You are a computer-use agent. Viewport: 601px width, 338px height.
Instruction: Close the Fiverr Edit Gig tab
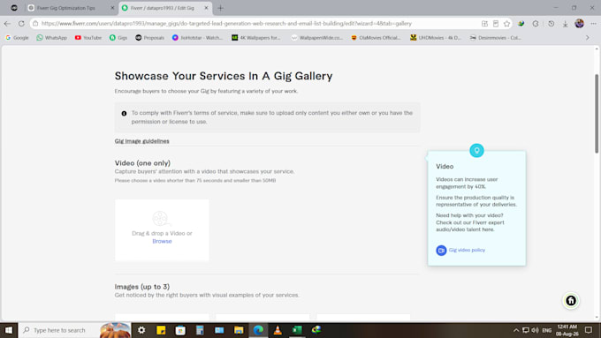click(206, 8)
